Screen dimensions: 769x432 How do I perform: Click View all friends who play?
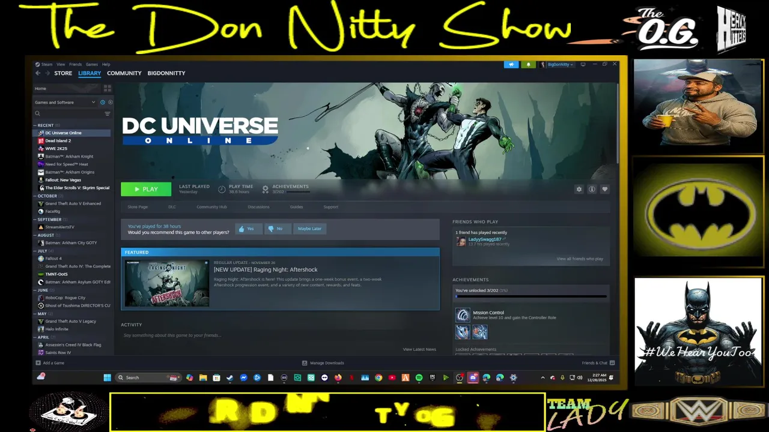tap(580, 259)
